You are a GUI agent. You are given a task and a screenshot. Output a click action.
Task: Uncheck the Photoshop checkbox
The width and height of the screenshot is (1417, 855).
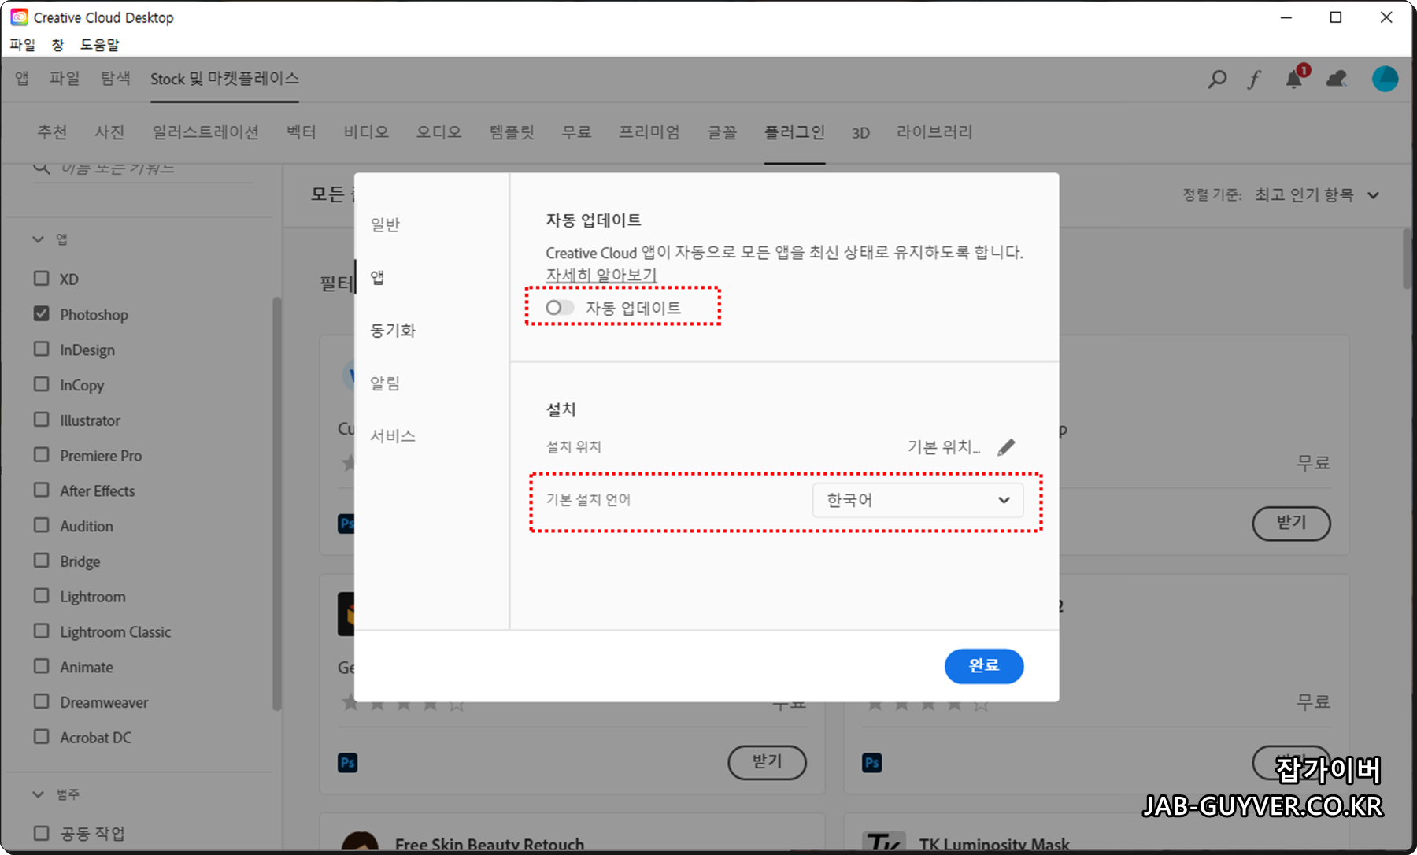point(42,313)
